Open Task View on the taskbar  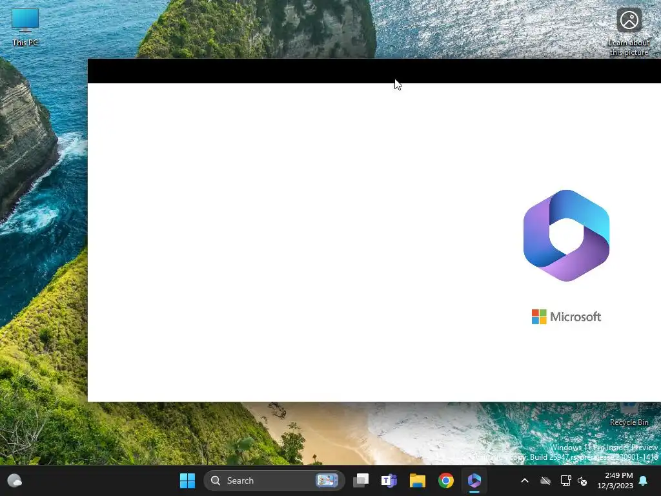[361, 480]
